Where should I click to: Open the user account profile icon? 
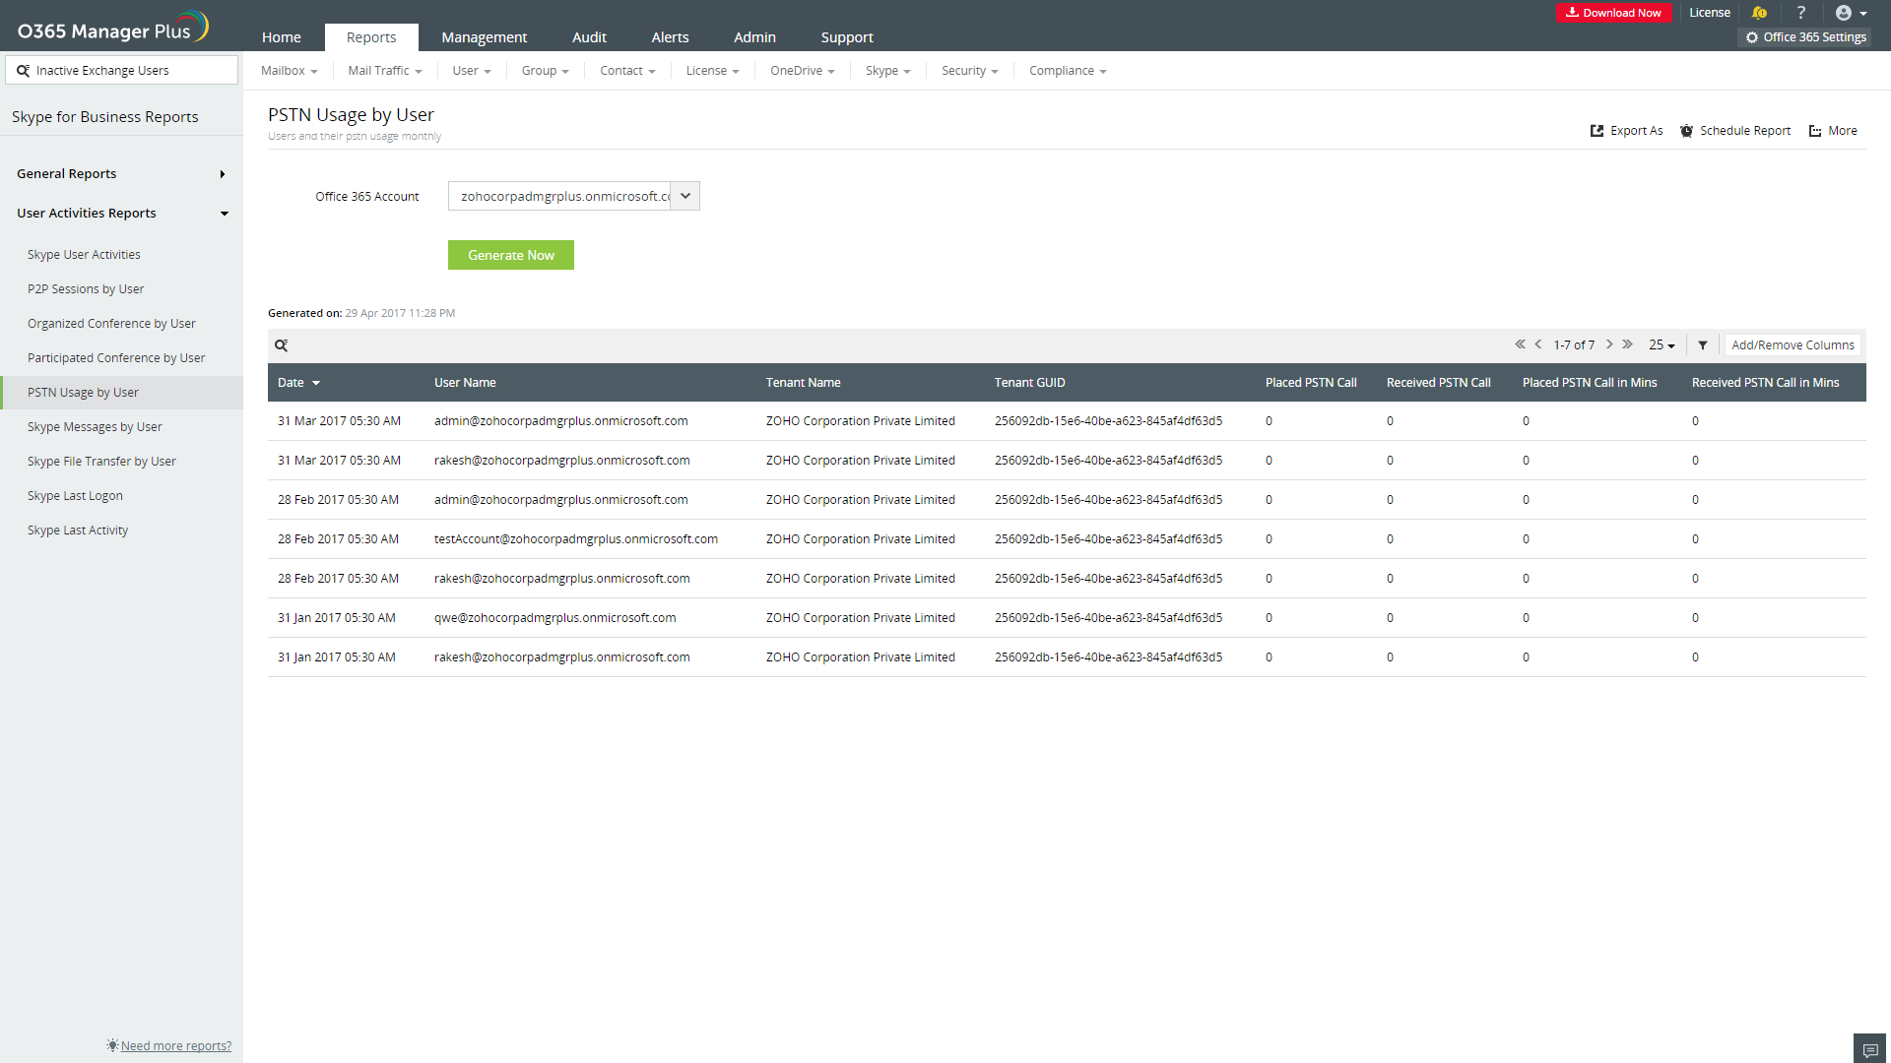[1845, 13]
